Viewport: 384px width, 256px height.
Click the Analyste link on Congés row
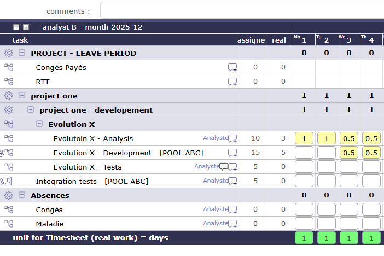click(x=215, y=209)
